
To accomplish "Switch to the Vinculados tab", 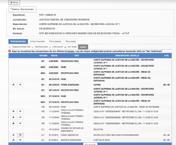I will tap(55, 41).
